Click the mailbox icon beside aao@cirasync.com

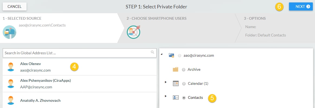point(171,56)
